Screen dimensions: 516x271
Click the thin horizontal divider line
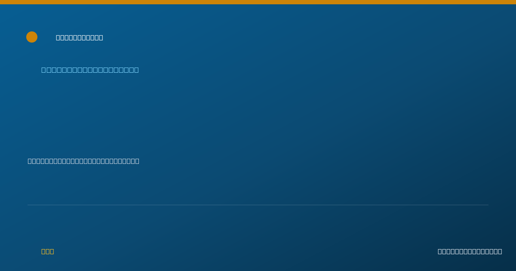click(x=258, y=205)
